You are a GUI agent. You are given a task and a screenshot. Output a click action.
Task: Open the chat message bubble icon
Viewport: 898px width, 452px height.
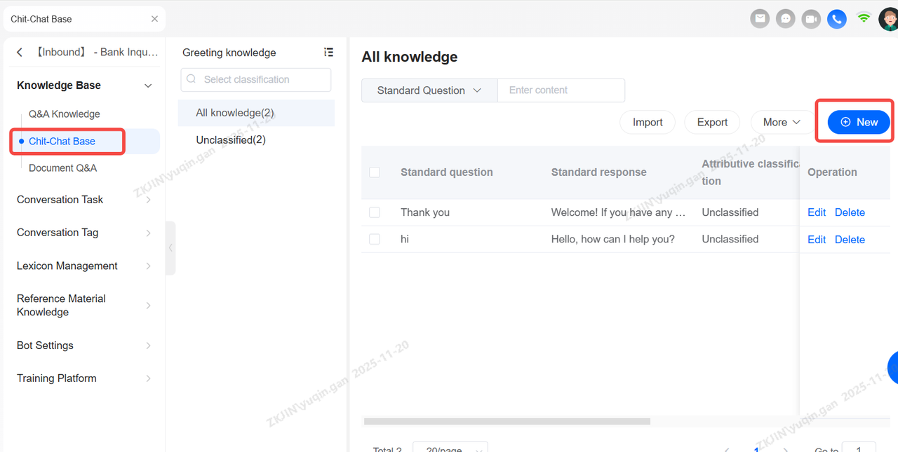[x=785, y=19]
